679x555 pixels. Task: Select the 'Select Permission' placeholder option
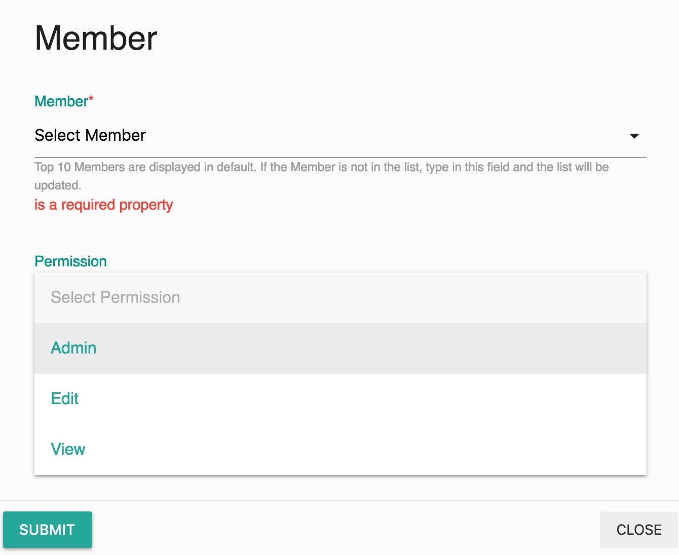[x=116, y=297]
